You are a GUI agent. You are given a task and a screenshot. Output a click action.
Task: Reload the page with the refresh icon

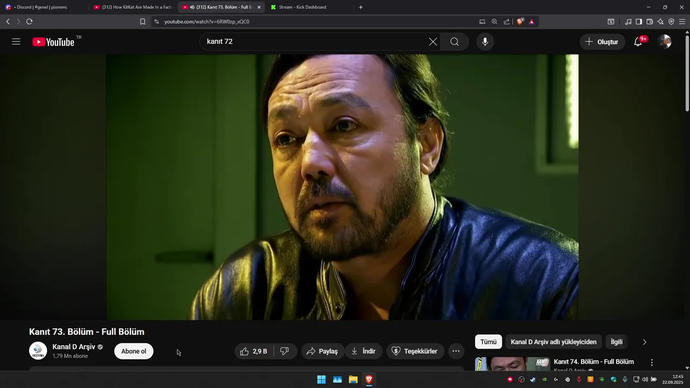[x=29, y=22]
